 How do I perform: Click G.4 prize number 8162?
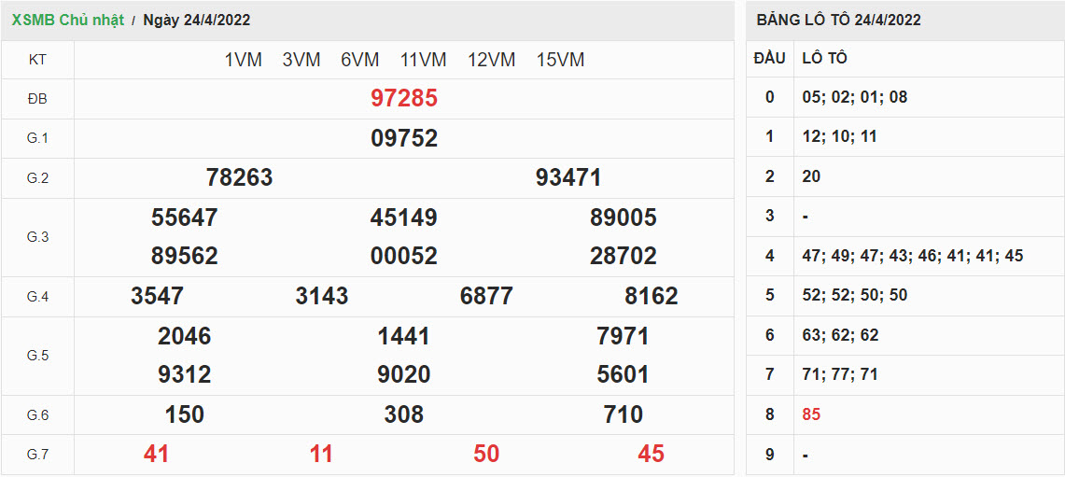pyautogui.click(x=651, y=297)
